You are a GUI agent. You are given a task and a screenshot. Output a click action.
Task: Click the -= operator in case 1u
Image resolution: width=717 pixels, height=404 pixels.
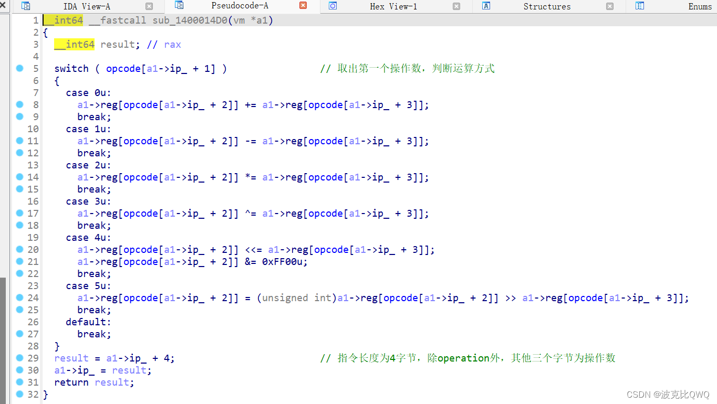point(251,141)
